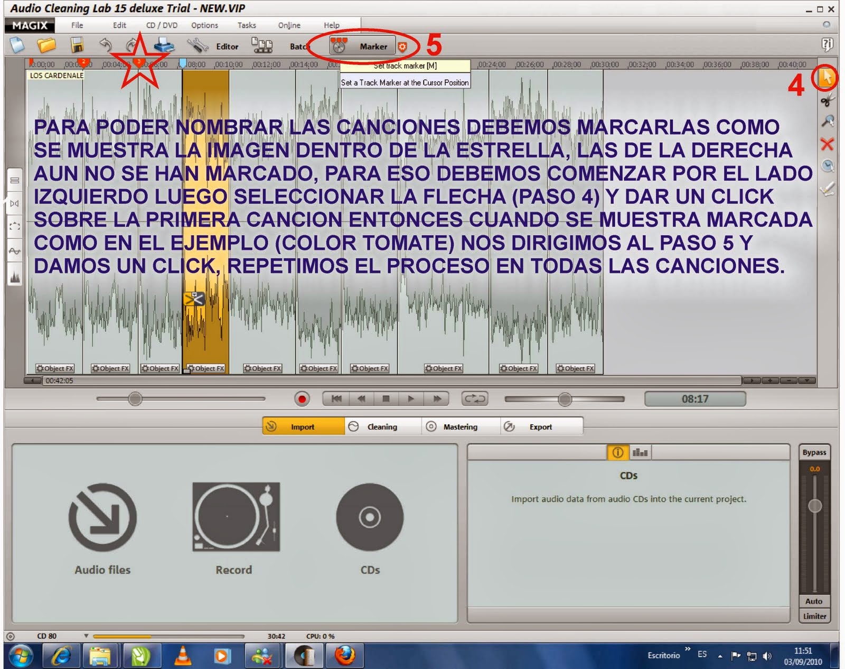Toggle loop playback mode

point(475,399)
